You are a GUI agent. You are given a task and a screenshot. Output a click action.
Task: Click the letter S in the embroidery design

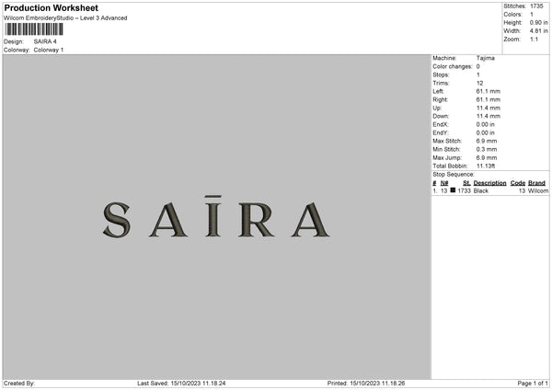117,218
